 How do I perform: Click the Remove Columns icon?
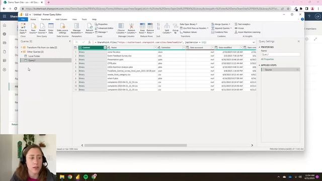(x=131, y=26)
